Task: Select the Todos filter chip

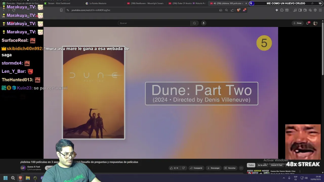Action: click(251, 165)
